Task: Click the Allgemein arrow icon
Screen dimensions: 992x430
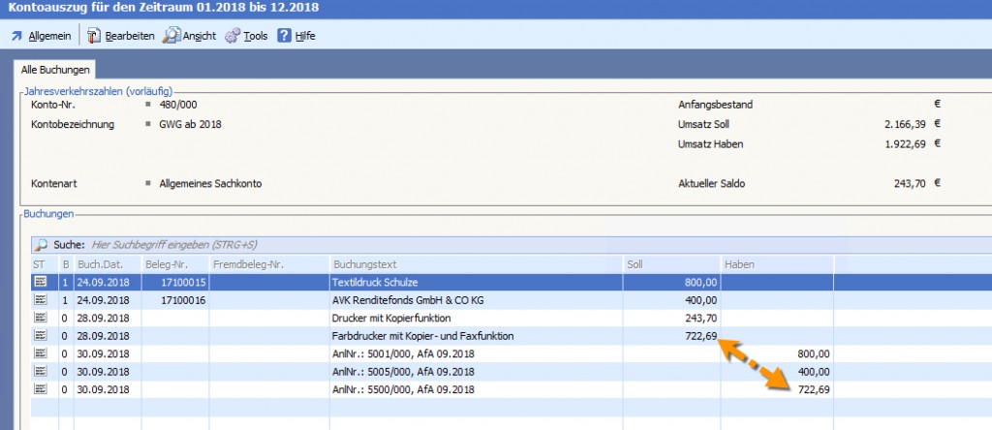Action: point(16,36)
